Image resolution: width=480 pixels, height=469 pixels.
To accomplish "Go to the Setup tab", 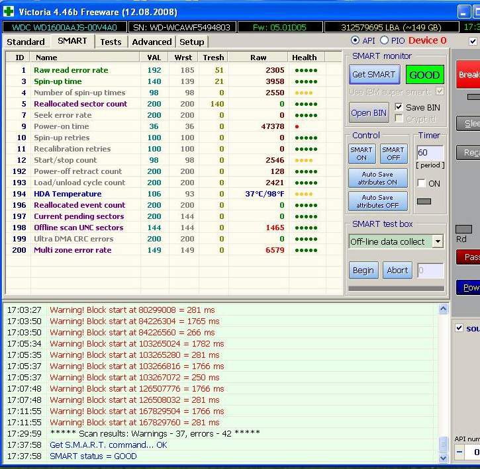I will [x=191, y=42].
